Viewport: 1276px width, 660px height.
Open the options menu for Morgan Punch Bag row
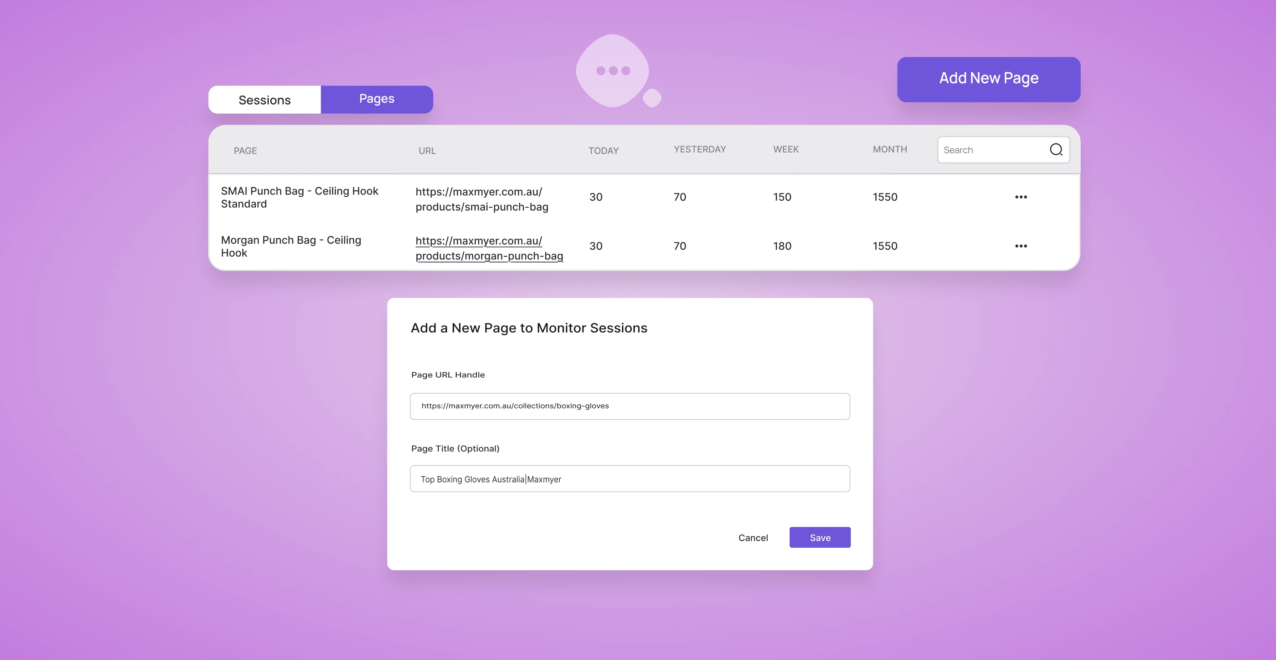coord(1021,246)
